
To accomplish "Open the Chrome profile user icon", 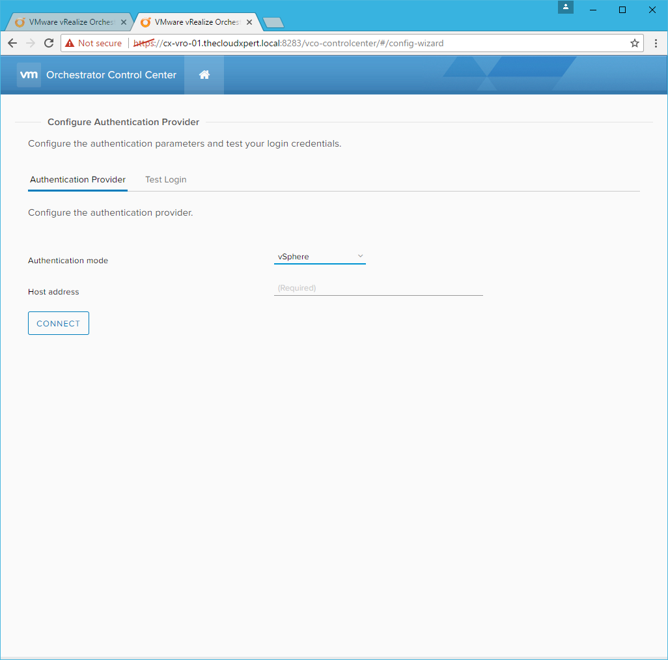I will click(x=566, y=7).
